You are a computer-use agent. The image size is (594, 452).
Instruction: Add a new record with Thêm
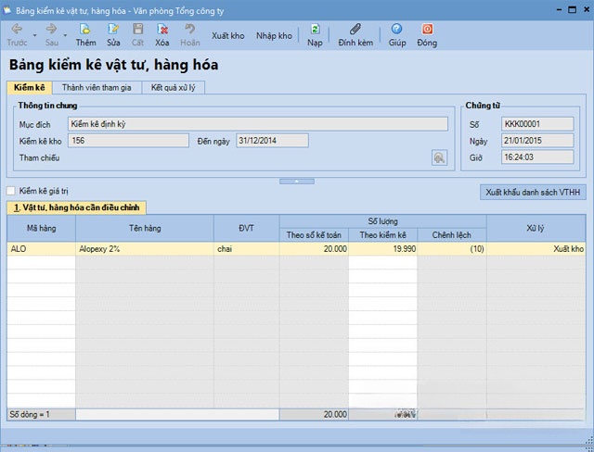(85, 35)
